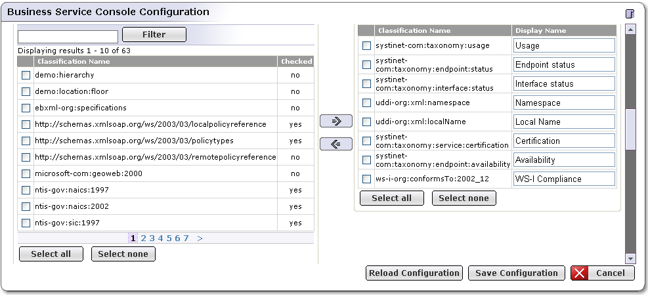Screen dimensions: 648x295
Task: Open results page 7
Action: pyautogui.click(x=186, y=238)
